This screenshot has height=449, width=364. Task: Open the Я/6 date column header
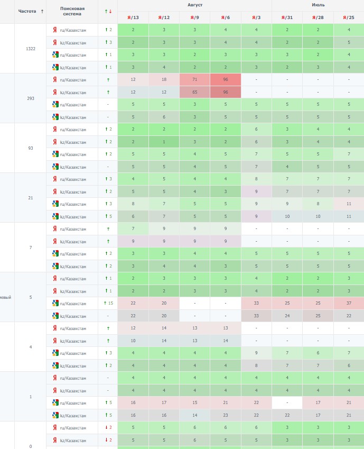226,17
